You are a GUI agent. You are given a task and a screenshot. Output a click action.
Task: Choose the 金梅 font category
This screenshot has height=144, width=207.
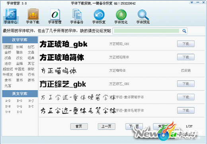click(20, 63)
